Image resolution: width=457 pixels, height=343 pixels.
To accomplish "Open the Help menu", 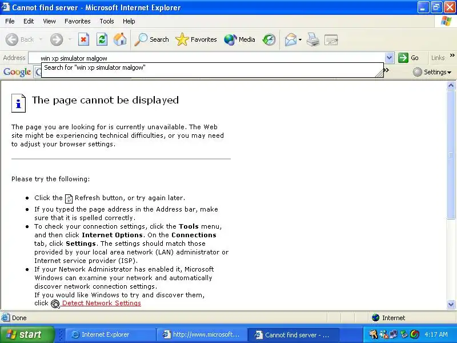I will (129, 21).
